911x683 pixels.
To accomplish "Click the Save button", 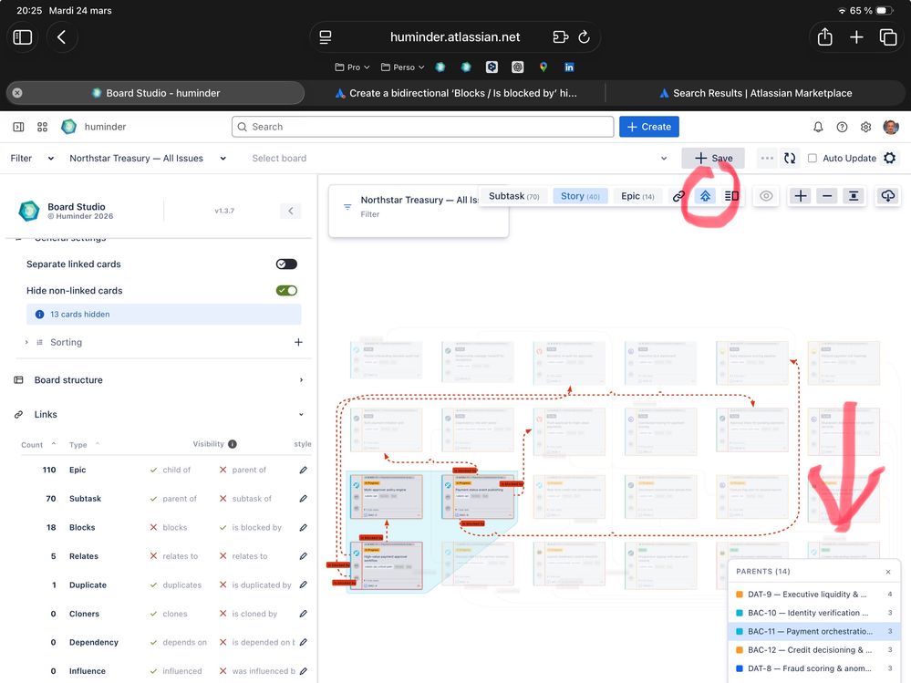I will tap(713, 158).
